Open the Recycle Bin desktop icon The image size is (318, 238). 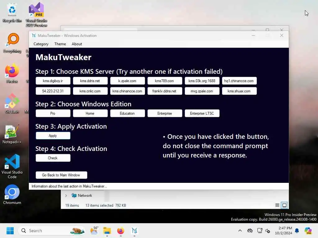pos(12,12)
